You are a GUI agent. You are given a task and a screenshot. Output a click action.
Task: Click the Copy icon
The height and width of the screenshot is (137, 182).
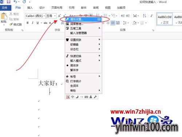coord(11,19)
